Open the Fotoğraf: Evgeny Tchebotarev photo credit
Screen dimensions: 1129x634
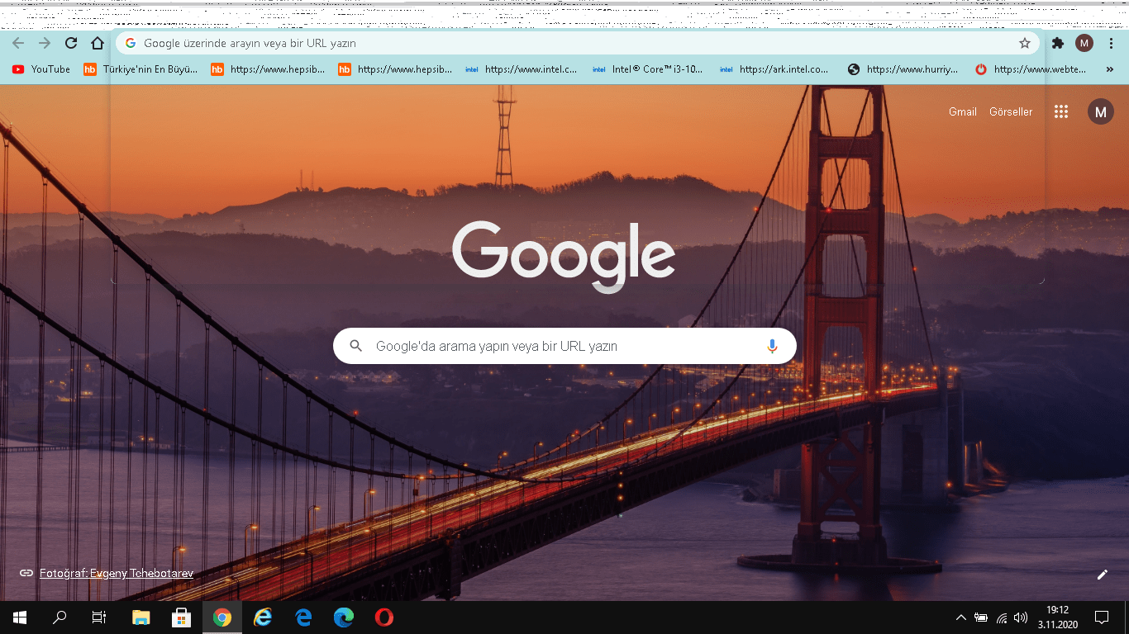pyautogui.click(x=117, y=572)
